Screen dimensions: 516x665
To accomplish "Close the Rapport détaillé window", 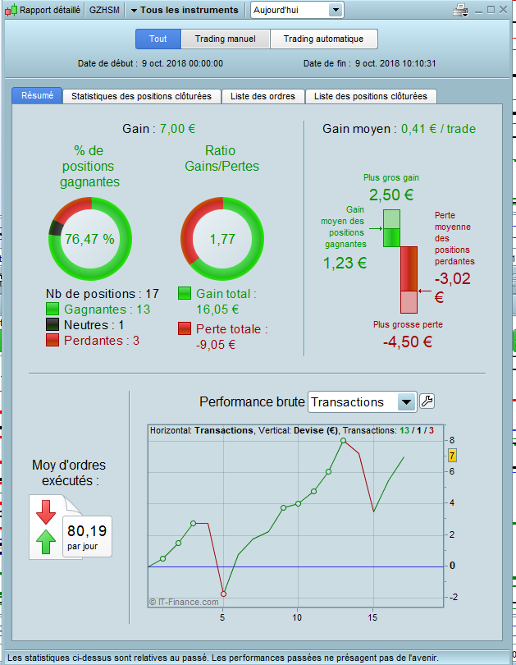I will [x=504, y=10].
